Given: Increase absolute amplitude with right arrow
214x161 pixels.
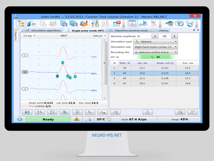Looking at the screenshot, I should [x=174, y=36].
